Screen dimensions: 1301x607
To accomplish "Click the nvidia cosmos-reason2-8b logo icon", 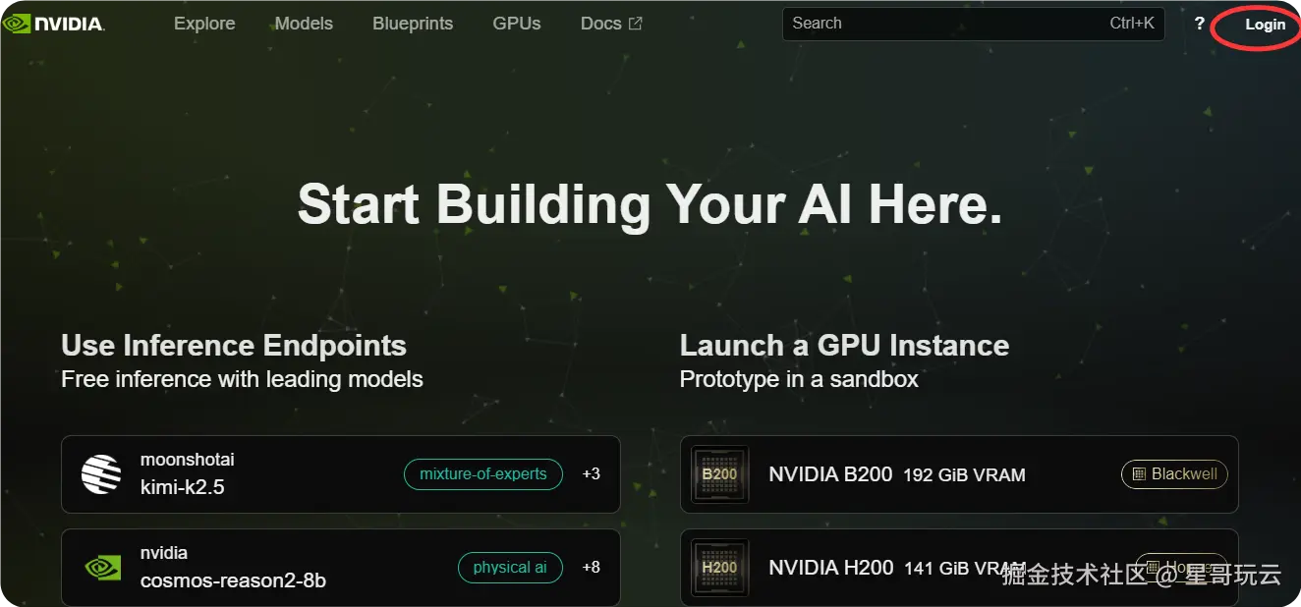I will coord(100,568).
